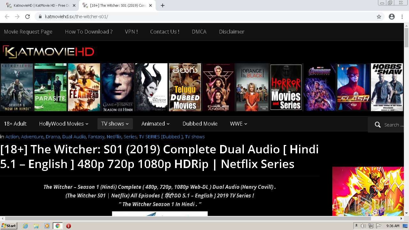Click the horizontal scrollbar right arrow
This screenshot has width=409, height=230.
click(402, 218)
